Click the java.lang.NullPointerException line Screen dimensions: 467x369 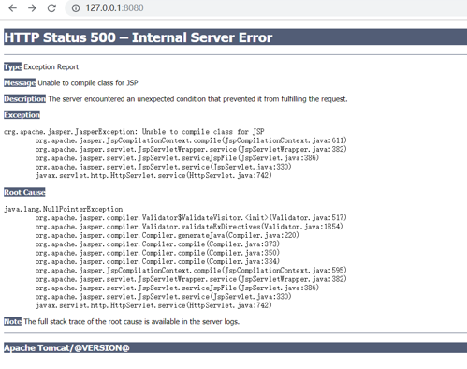coord(64,209)
